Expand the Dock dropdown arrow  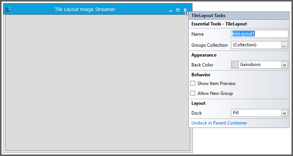tap(284, 113)
